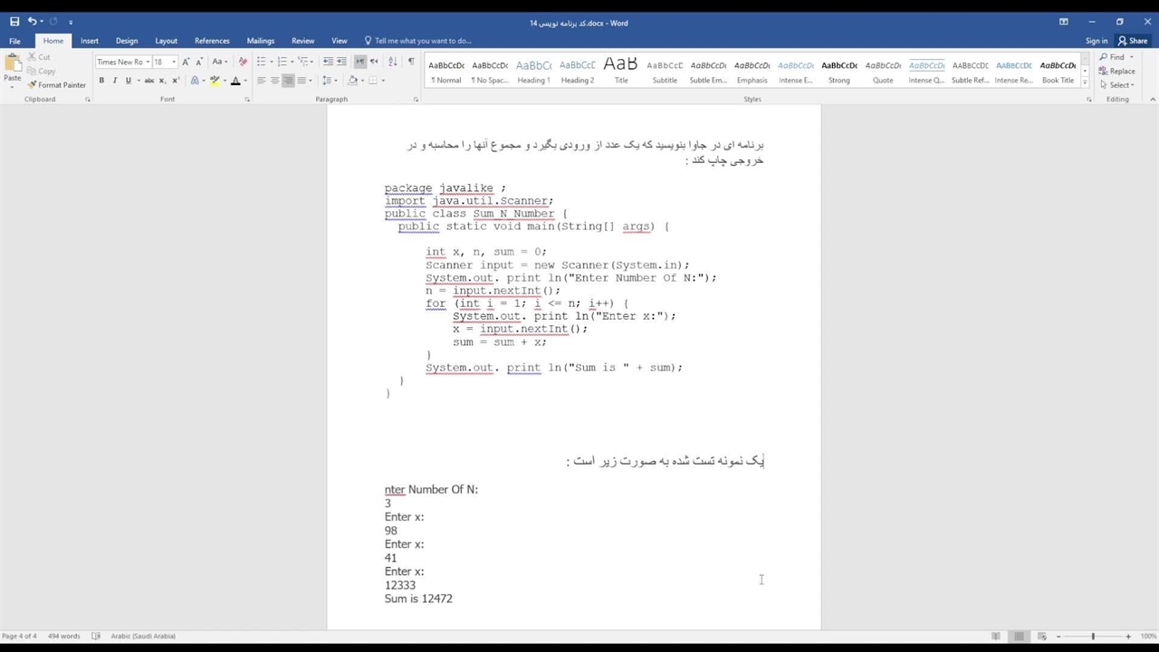Open the References ribbon tab

tap(212, 41)
